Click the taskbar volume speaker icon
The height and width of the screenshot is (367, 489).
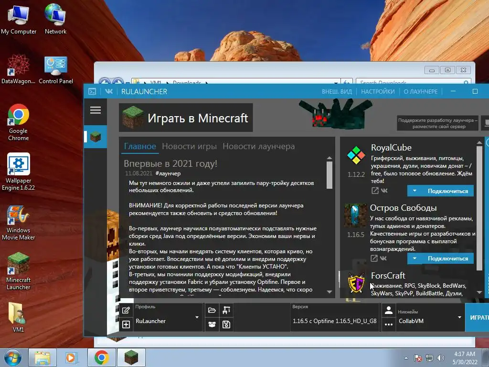(x=440, y=358)
